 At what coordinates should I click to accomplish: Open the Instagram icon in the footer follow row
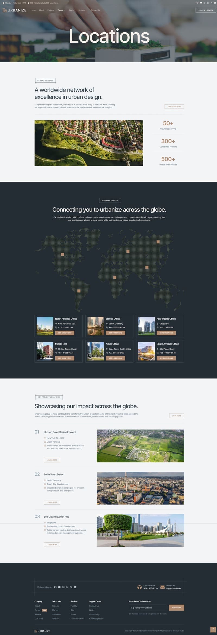pos(63,587)
